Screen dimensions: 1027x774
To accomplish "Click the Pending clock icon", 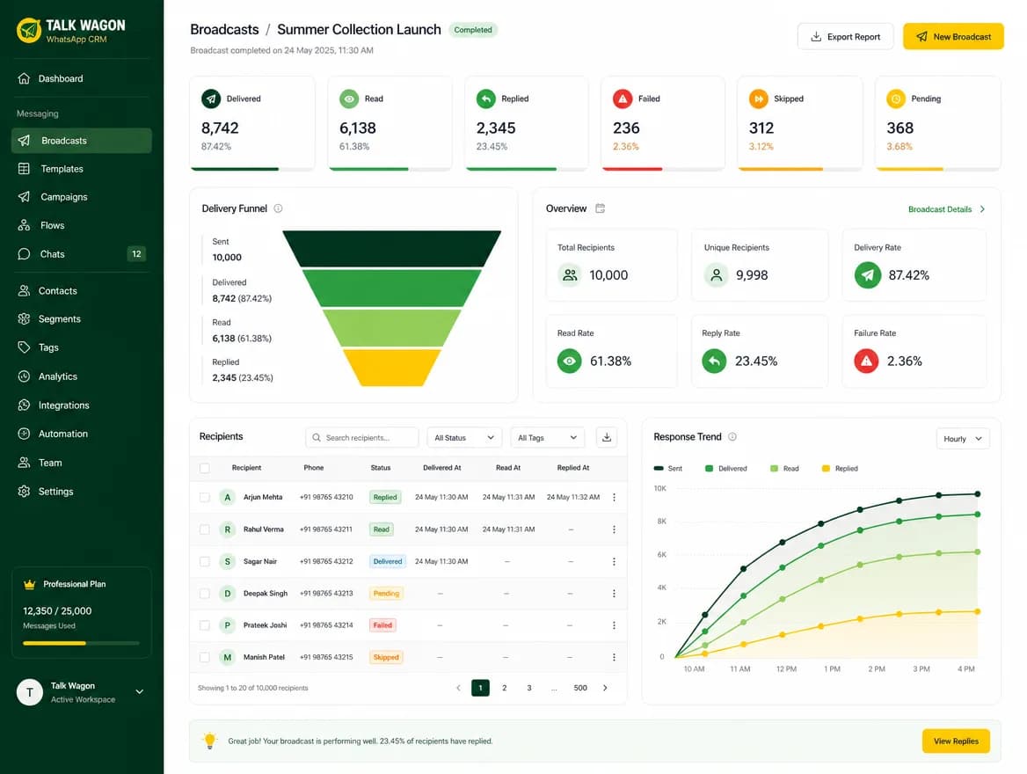I will 896,99.
